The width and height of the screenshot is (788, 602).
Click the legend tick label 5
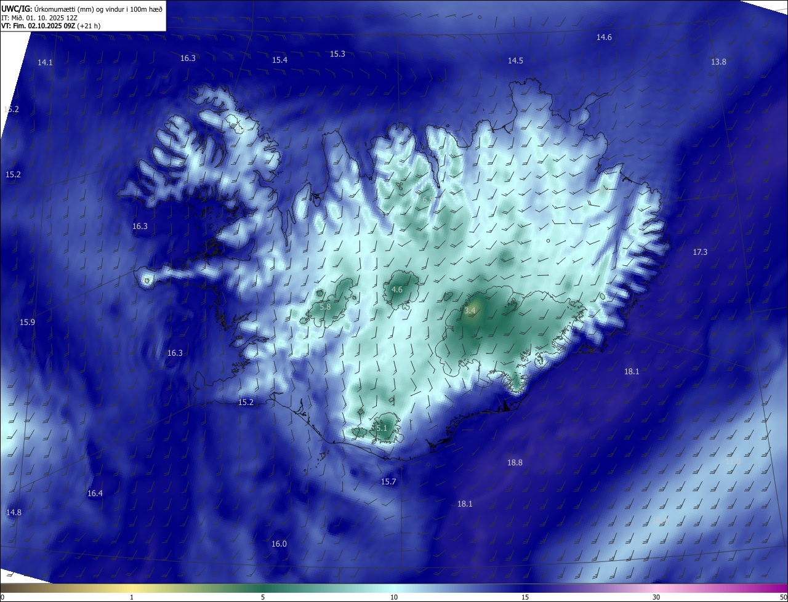(263, 597)
